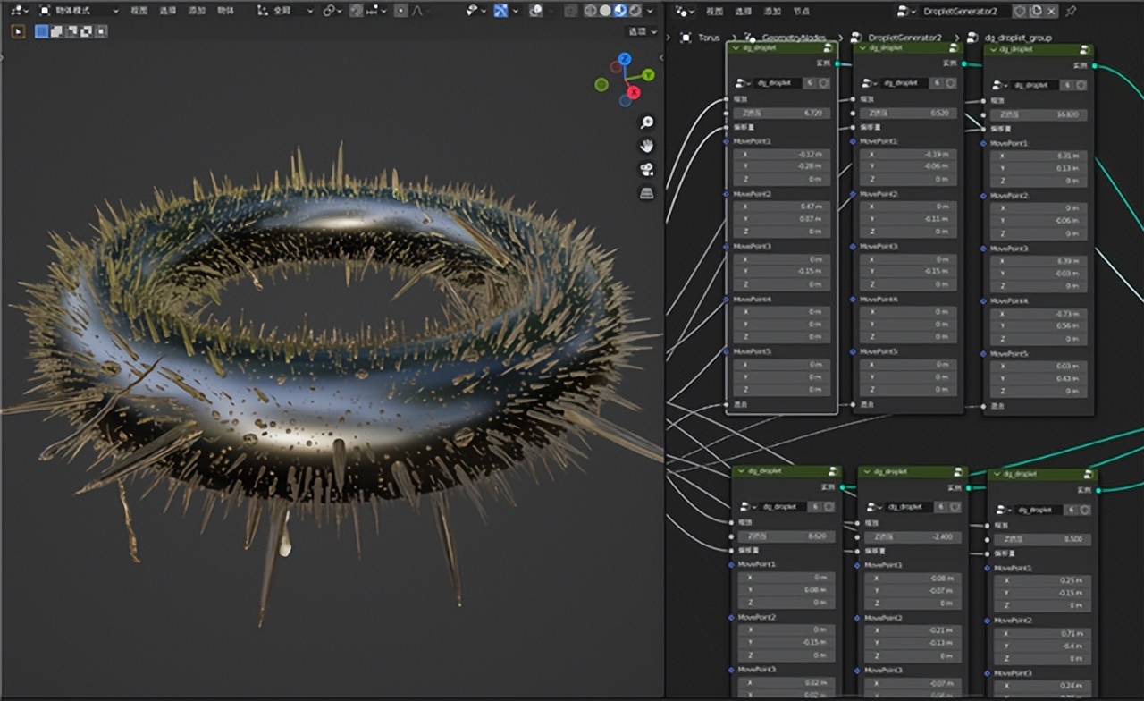The image size is (1144, 701).
Task: Click the Camera view icon in viewport sidebar
Action: click(x=646, y=168)
